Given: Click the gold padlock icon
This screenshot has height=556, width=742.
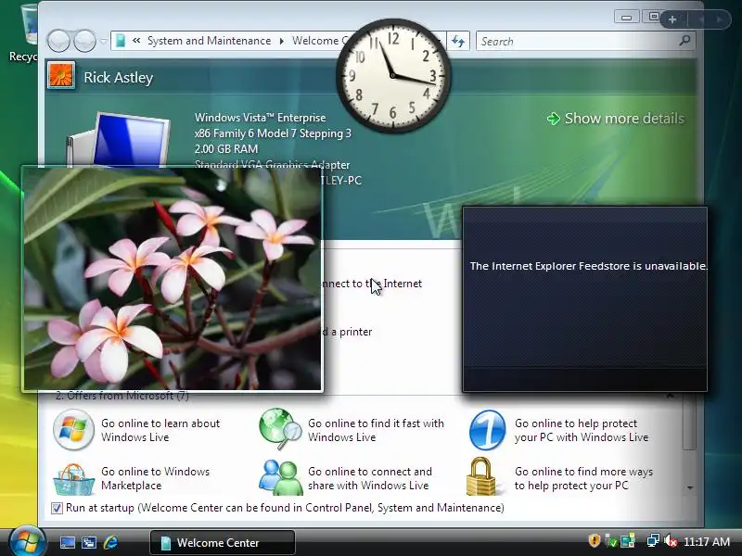Looking at the screenshot, I should [481, 476].
